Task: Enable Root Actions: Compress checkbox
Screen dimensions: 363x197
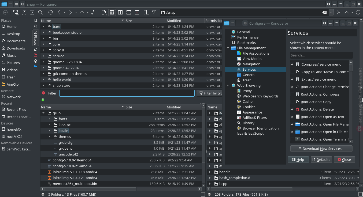Action: pyautogui.click(x=292, y=94)
